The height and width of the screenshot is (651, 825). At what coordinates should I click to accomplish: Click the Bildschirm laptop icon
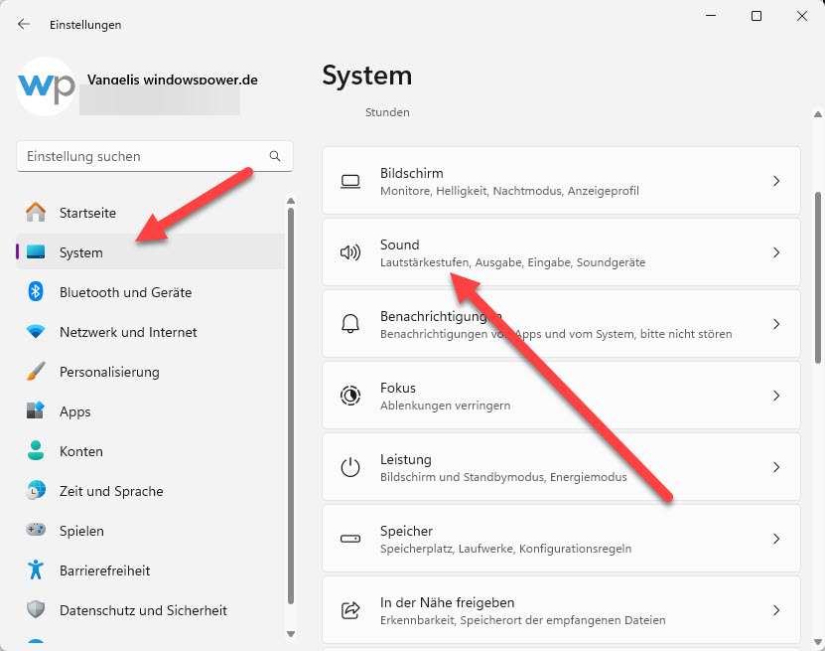[350, 181]
